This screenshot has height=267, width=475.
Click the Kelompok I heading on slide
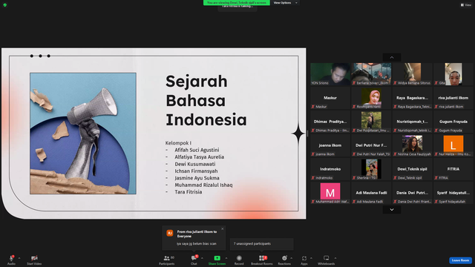click(178, 143)
